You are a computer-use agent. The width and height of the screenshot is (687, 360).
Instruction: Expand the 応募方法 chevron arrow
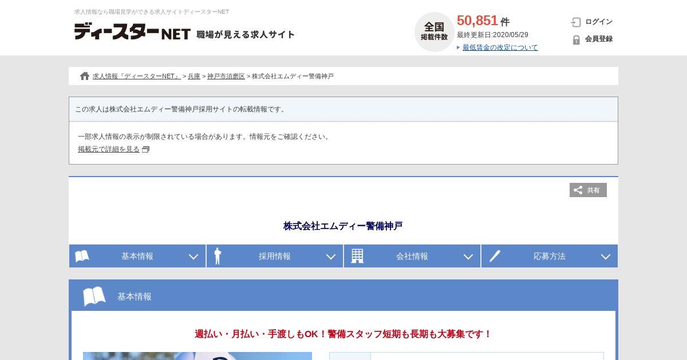click(x=606, y=257)
